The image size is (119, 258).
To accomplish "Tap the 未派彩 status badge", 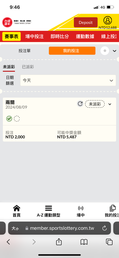I will click(95, 104).
